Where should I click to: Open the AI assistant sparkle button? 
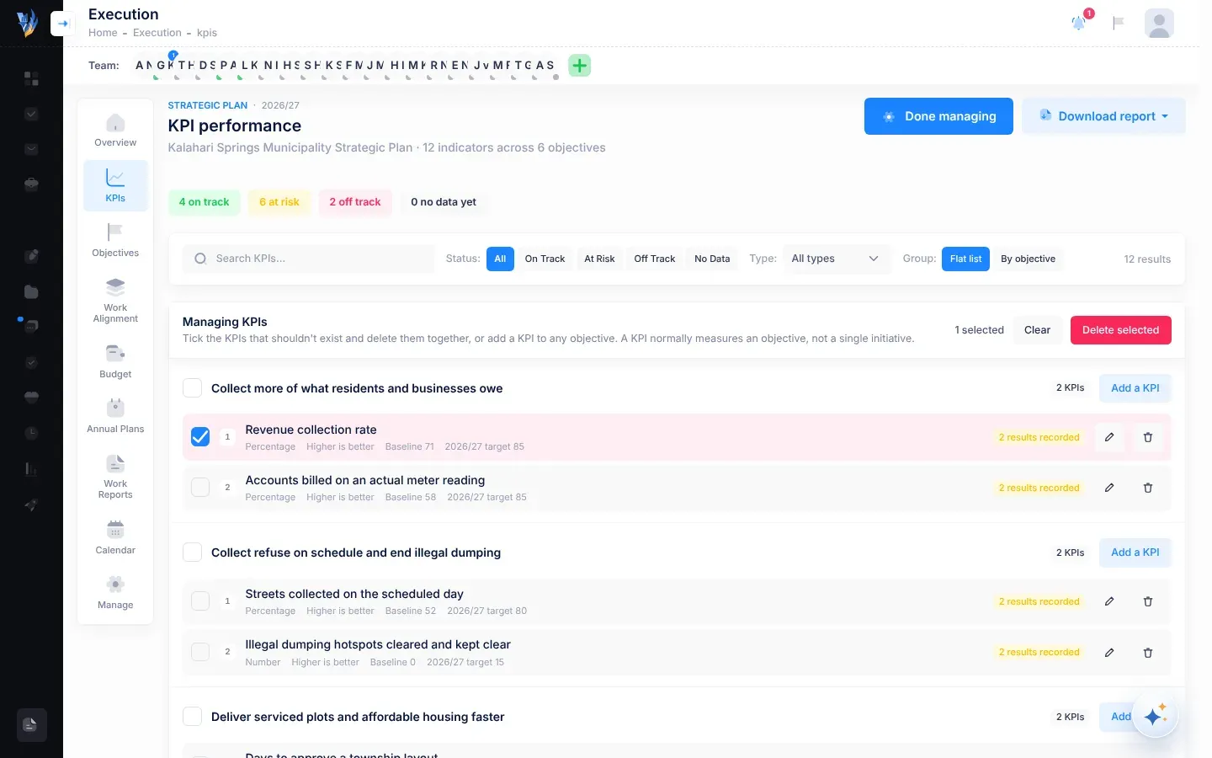pyautogui.click(x=1155, y=716)
